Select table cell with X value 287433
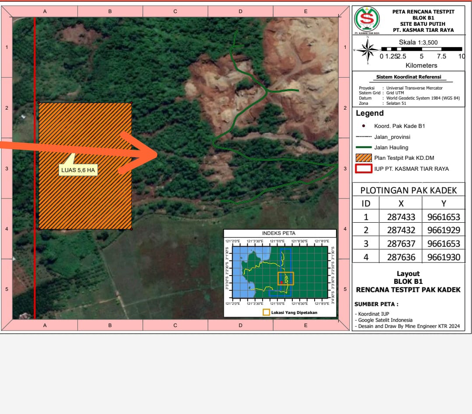The height and width of the screenshot is (414, 472). tap(401, 217)
